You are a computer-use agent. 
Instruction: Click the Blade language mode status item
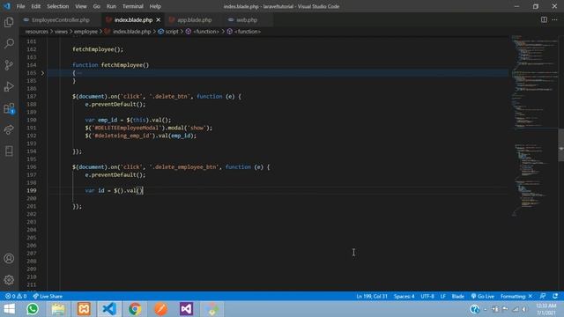[457, 296]
